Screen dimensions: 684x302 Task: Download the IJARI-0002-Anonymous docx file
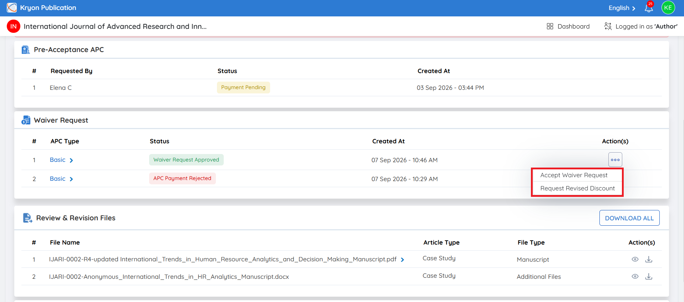pyautogui.click(x=649, y=276)
